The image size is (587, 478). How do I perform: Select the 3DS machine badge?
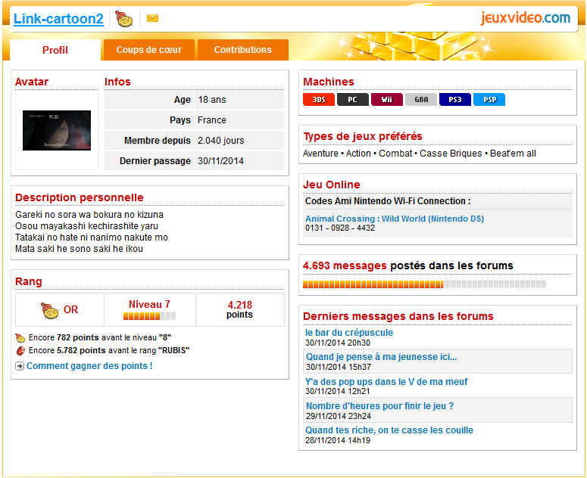(318, 100)
